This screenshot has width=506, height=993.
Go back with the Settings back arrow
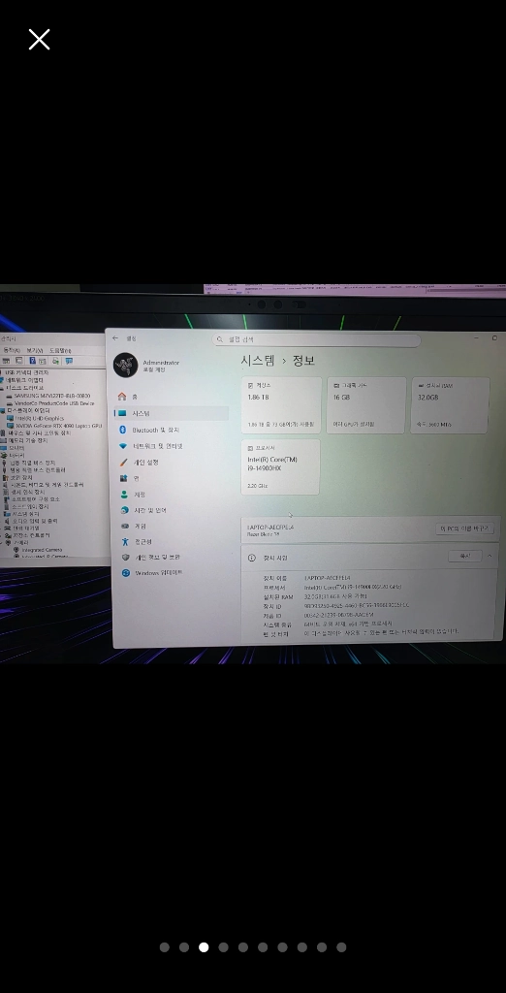pyautogui.click(x=115, y=338)
